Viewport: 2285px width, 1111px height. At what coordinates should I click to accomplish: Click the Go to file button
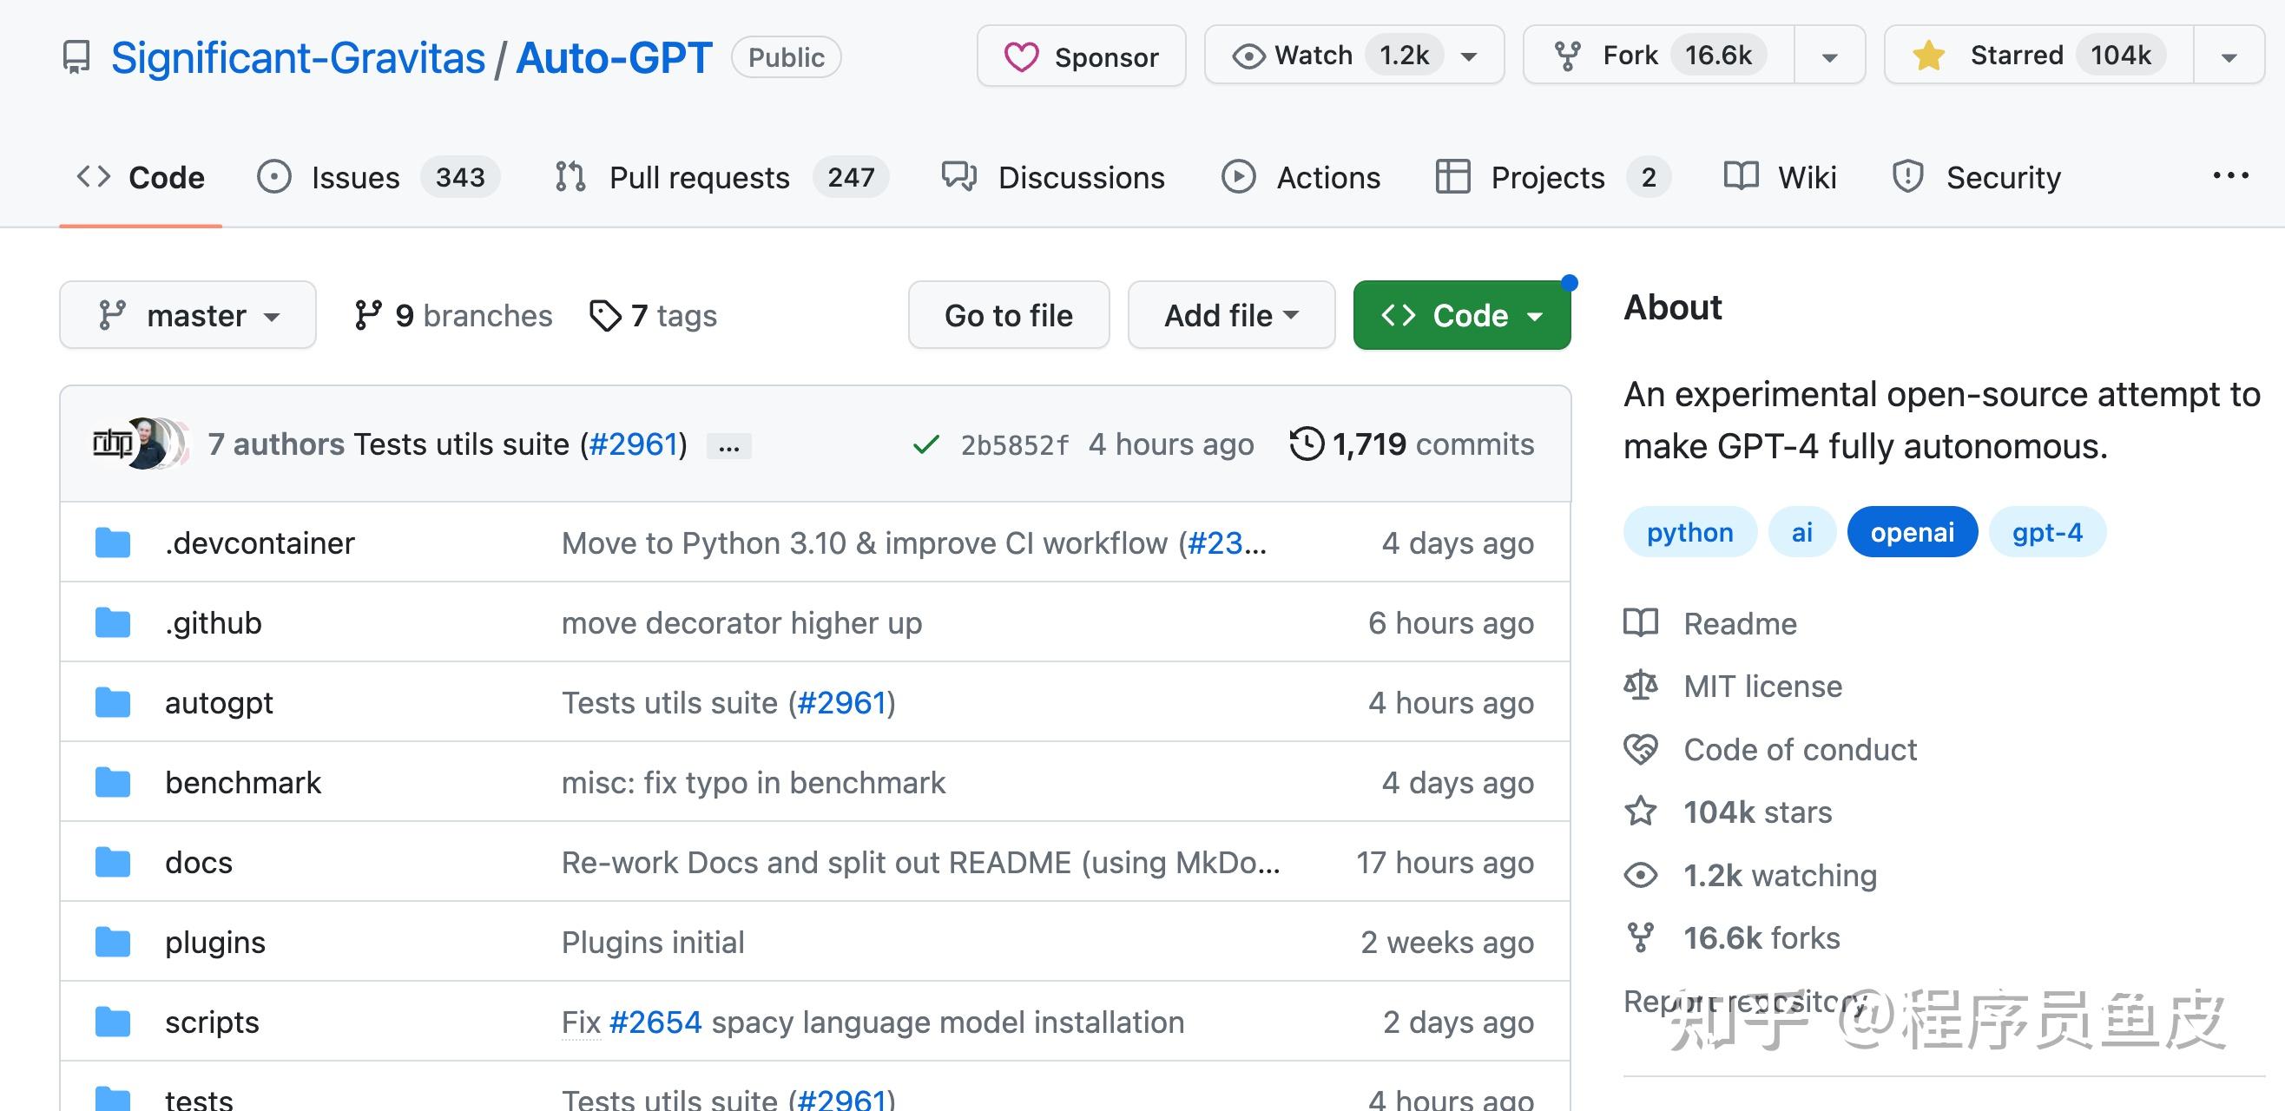click(1008, 316)
